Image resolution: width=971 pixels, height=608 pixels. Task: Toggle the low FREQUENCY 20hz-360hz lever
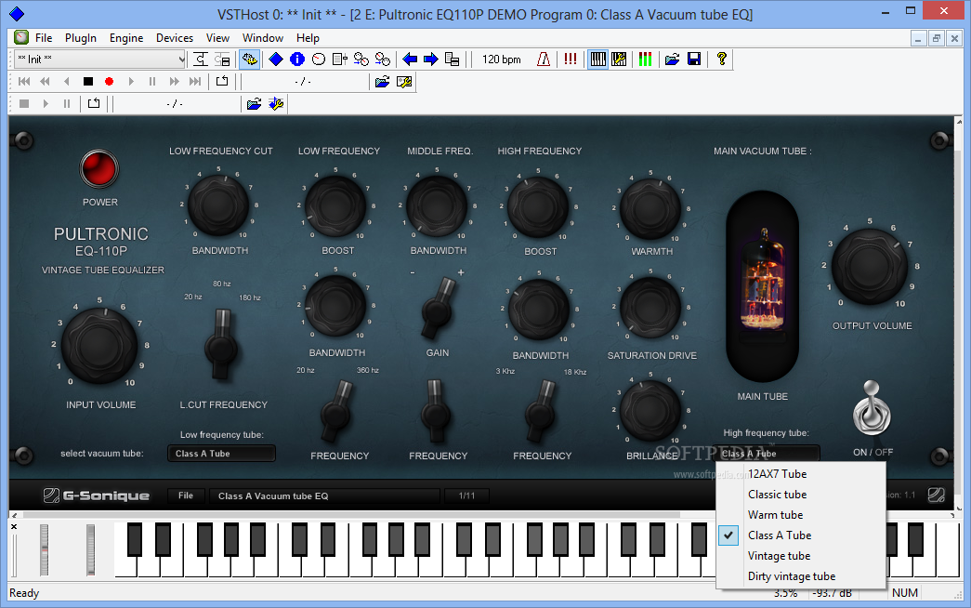(337, 410)
